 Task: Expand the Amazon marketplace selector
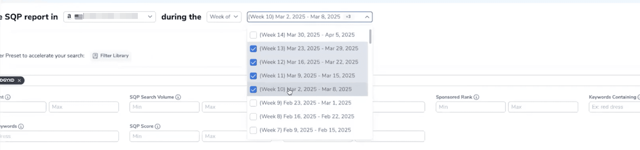tap(150, 17)
